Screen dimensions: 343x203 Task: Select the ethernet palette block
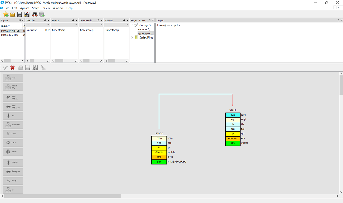click(13, 125)
